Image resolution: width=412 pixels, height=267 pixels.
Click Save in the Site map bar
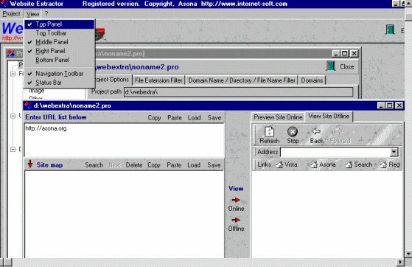click(214, 165)
